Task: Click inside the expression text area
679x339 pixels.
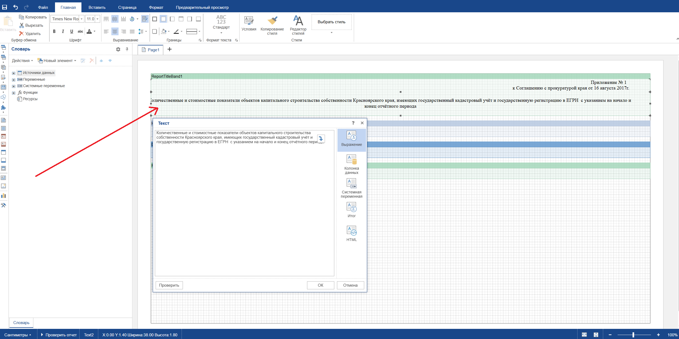Action: click(x=244, y=203)
